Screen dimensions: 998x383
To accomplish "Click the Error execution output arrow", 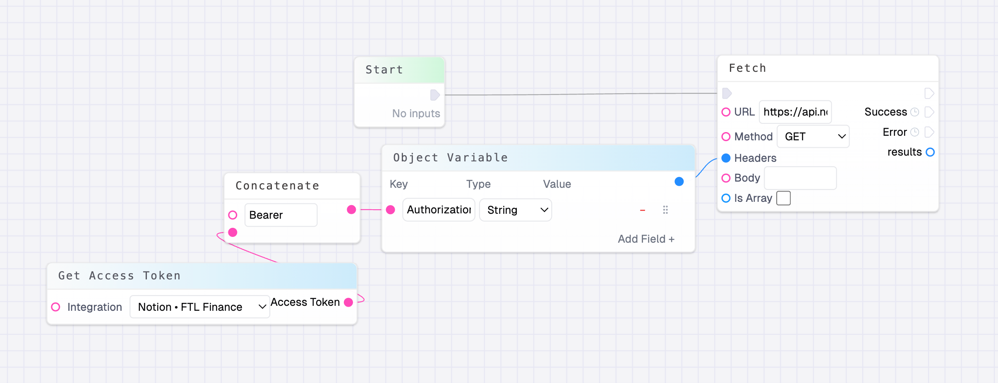I will [929, 132].
